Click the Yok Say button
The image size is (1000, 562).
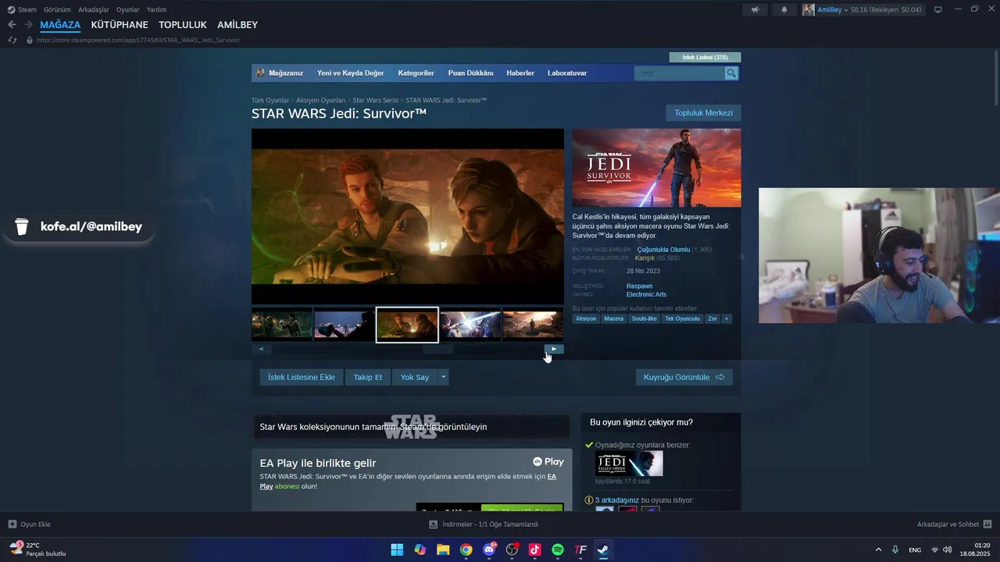(415, 377)
